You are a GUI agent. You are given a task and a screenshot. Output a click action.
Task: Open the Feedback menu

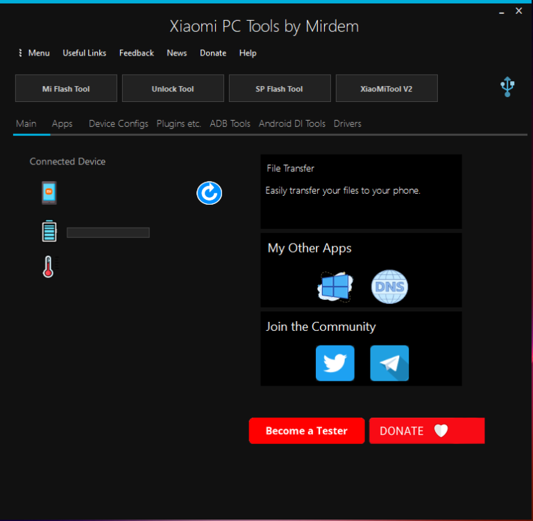pyautogui.click(x=136, y=53)
